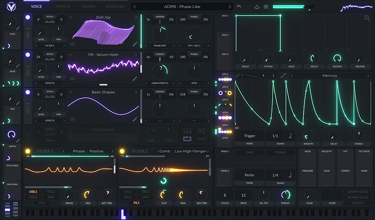This screenshot has height=220, width=375.
Task: Go to previous preset arrow
Action: pos(135,7)
